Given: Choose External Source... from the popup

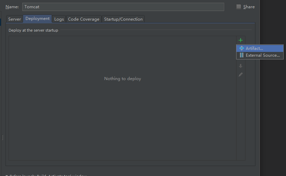Looking at the screenshot, I should pos(260,55).
